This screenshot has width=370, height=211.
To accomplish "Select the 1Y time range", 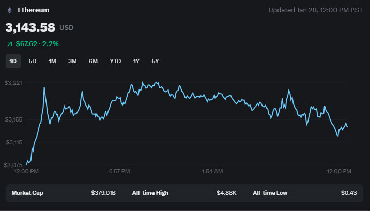I will 136,62.
